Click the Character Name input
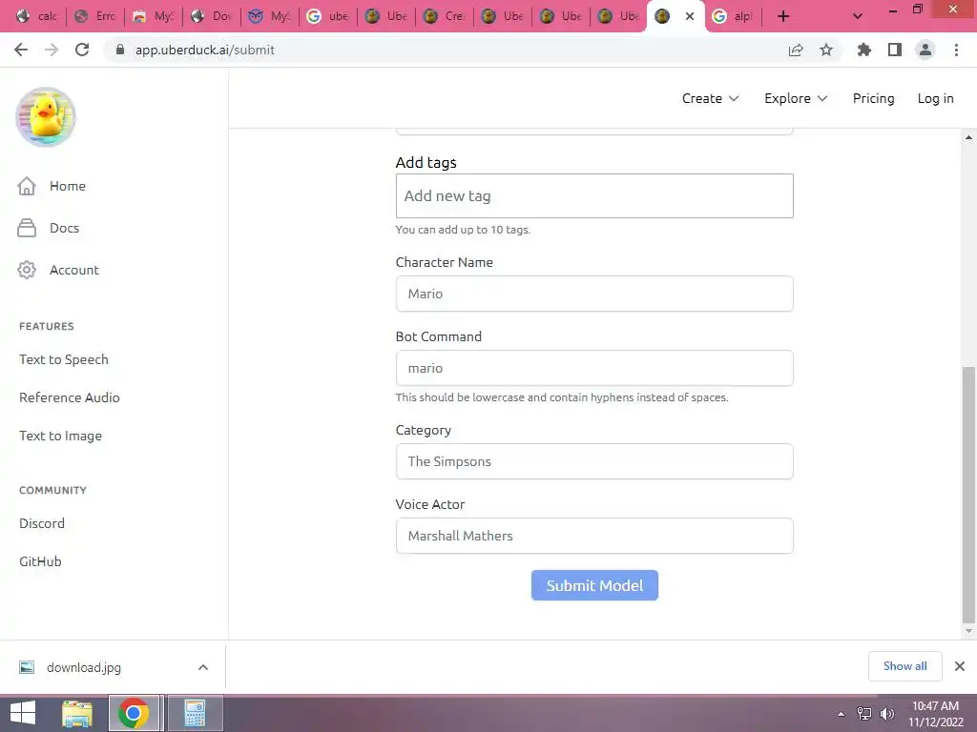 [x=594, y=294]
